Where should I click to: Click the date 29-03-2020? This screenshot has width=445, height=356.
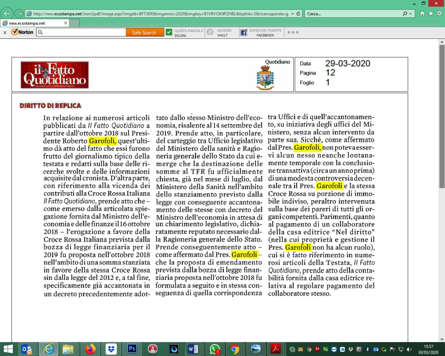pos(348,63)
